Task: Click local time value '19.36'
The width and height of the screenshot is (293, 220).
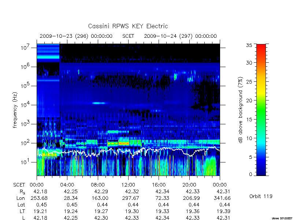Action: pyautogui.click(x=193, y=212)
